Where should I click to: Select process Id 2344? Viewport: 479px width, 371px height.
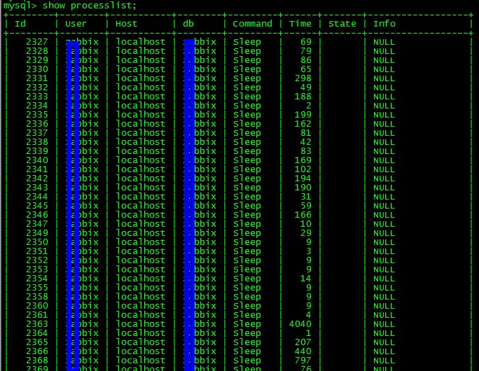(37, 196)
